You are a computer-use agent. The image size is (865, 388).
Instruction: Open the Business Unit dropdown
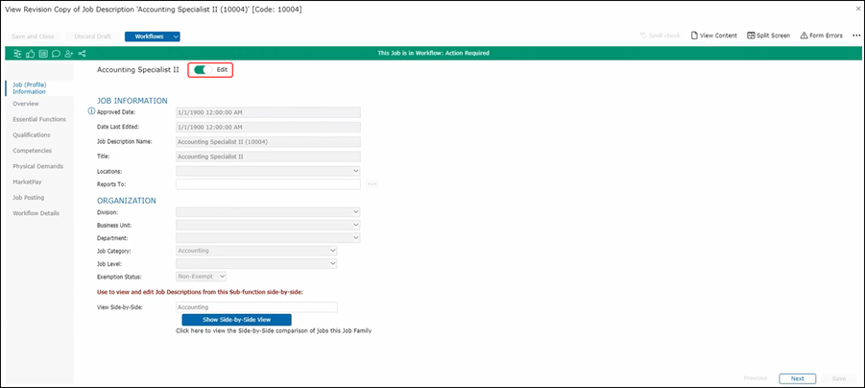tap(268, 225)
